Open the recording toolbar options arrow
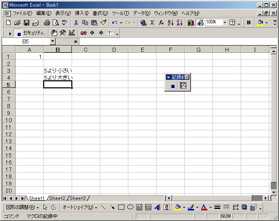 pyautogui.click(x=168, y=77)
